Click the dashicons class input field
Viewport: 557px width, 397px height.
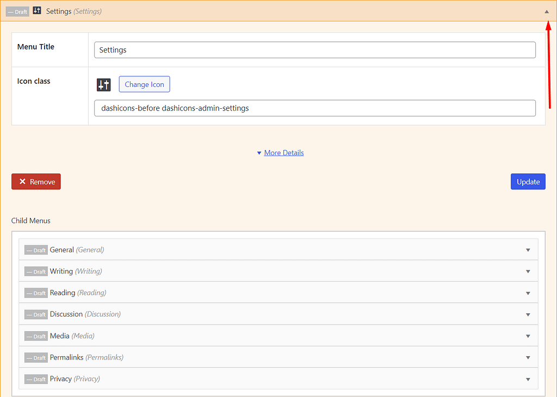click(x=314, y=108)
